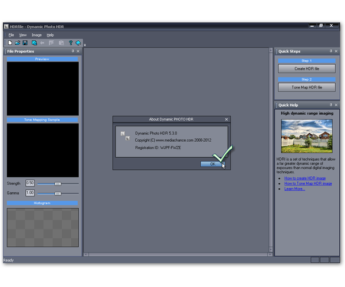Click the New file toolbar icon
Image resolution: width=345 pixels, height=287 pixels.
coord(10,42)
